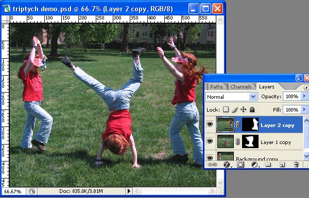
Task: Lock all with padlock icon
Action: (252, 110)
